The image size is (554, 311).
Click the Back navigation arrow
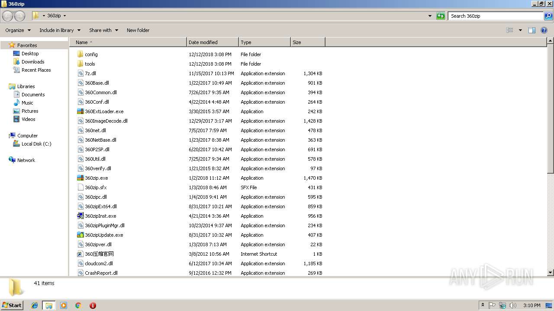pyautogui.click(x=8, y=16)
